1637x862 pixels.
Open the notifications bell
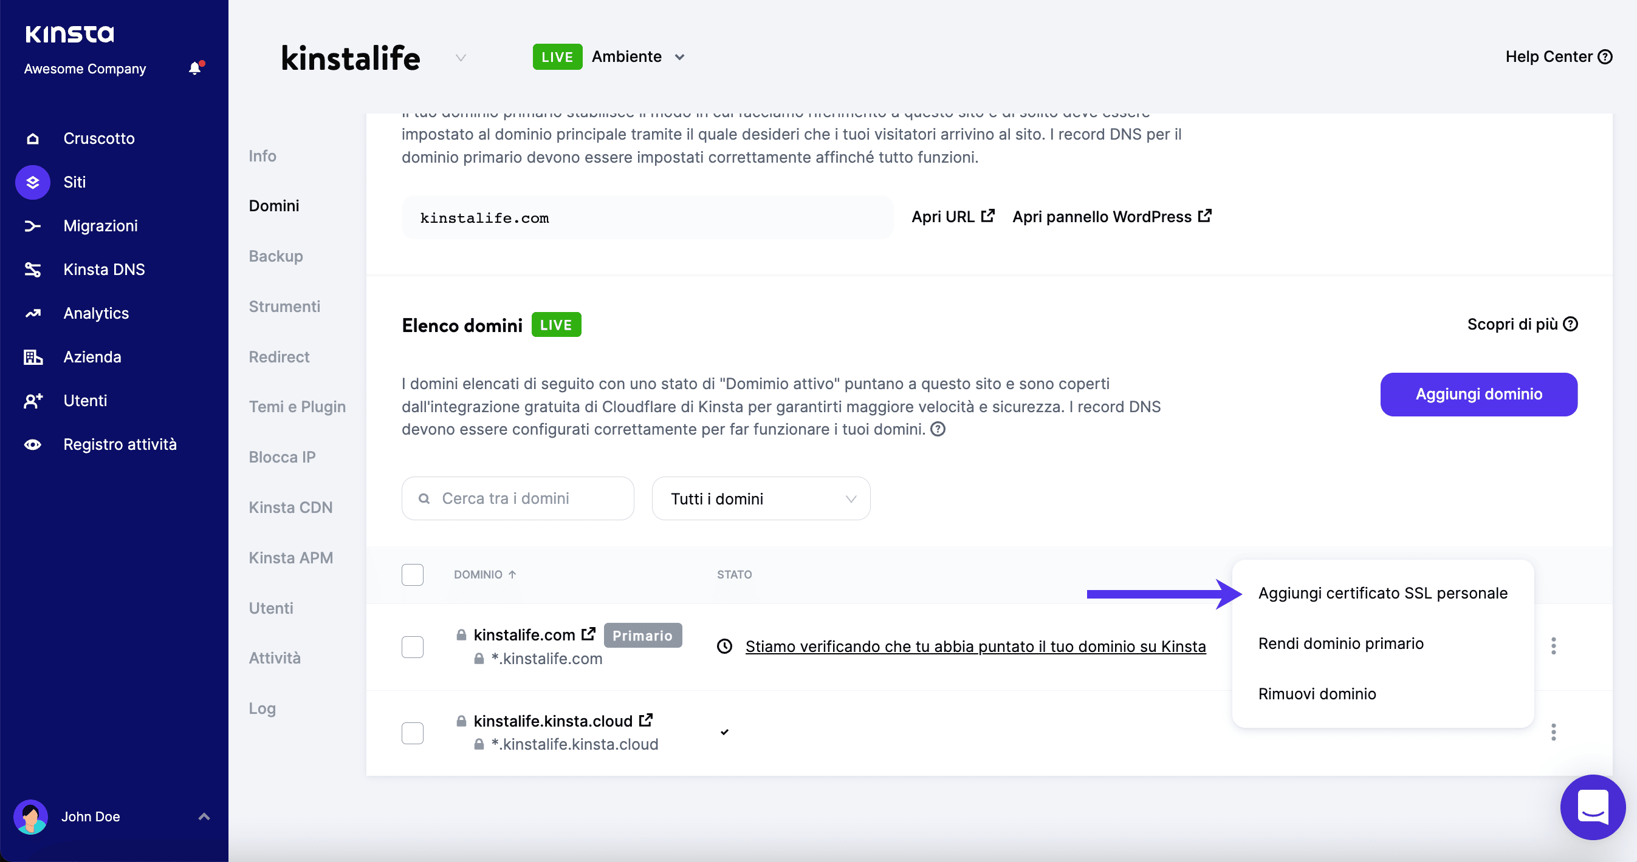(x=194, y=69)
